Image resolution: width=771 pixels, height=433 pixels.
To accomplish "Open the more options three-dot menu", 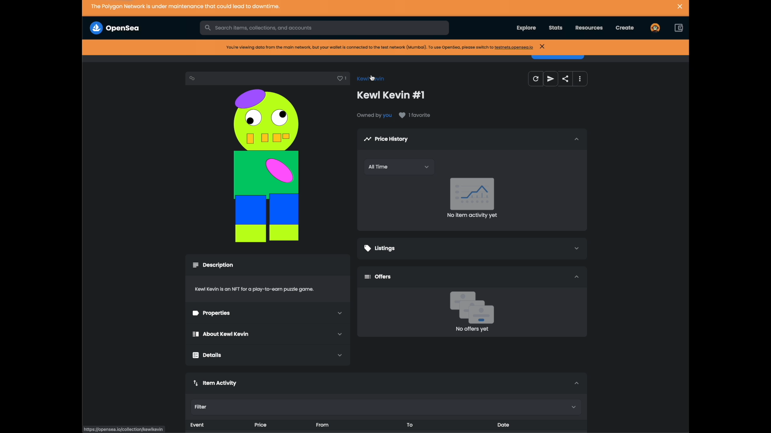I will [580, 79].
